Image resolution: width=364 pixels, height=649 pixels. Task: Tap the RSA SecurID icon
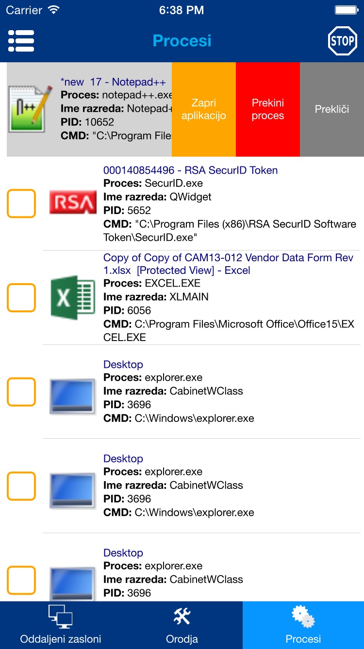73,203
